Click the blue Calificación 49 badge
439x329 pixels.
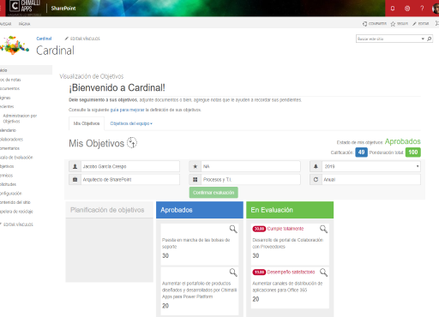pyautogui.click(x=361, y=153)
